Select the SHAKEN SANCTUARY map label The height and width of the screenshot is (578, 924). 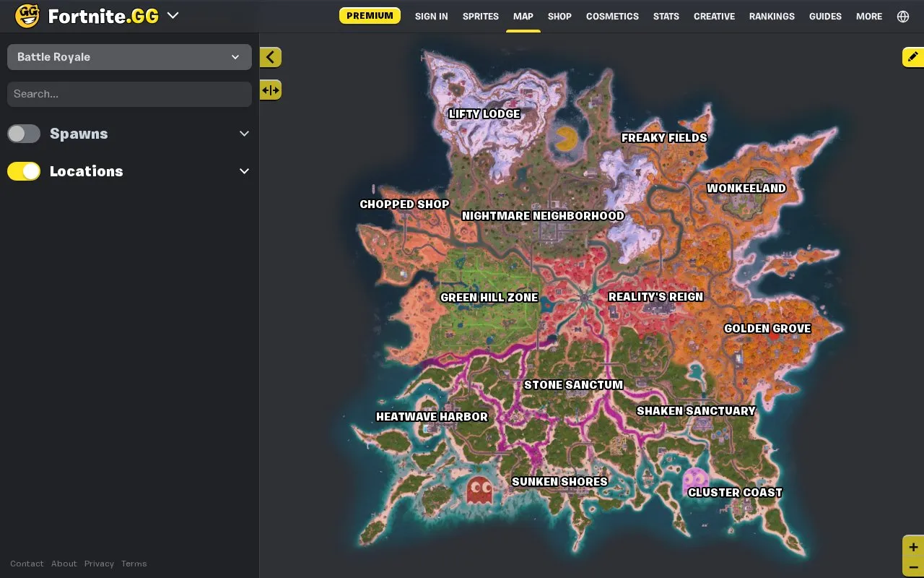click(696, 410)
